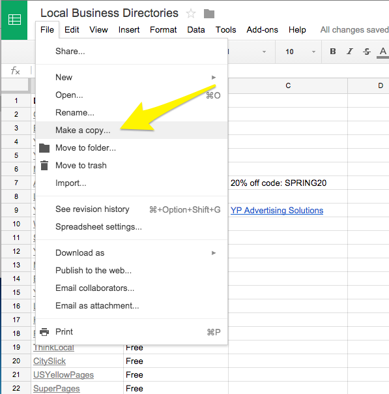Select row 20 header

(x=16, y=361)
